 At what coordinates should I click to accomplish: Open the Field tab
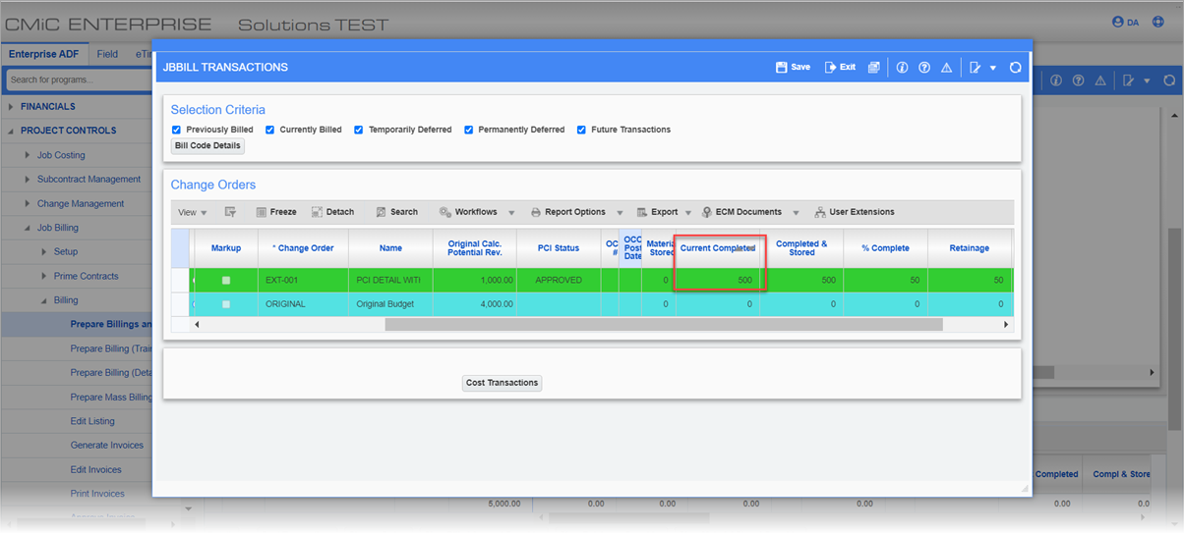pyautogui.click(x=107, y=55)
